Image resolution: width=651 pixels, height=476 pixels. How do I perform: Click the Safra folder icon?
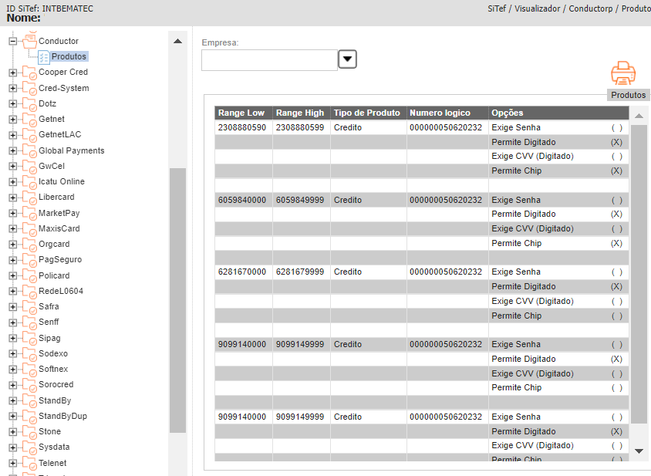tap(29, 307)
